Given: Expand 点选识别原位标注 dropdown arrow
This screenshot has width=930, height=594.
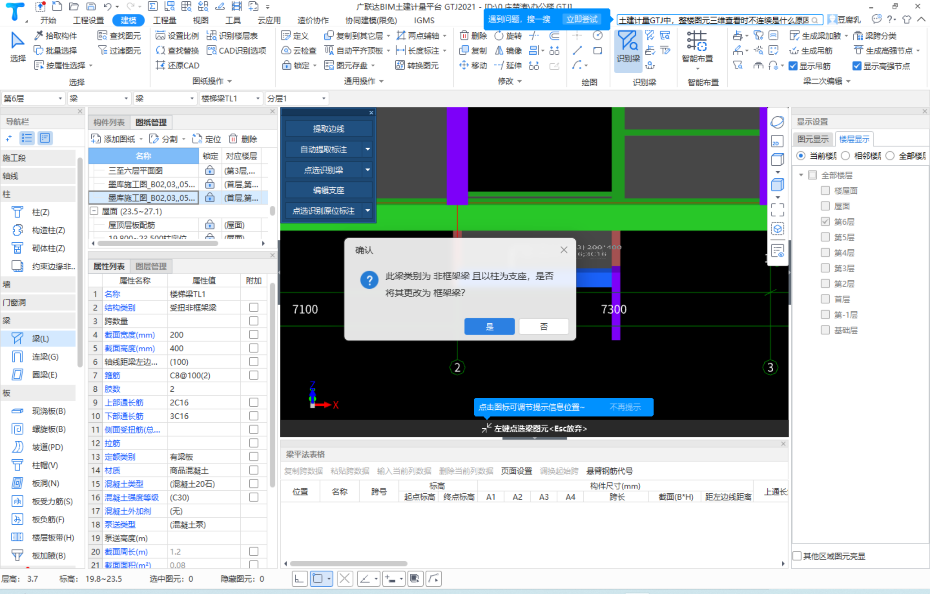Looking at the screenshot, I should (x=368, y=211).
